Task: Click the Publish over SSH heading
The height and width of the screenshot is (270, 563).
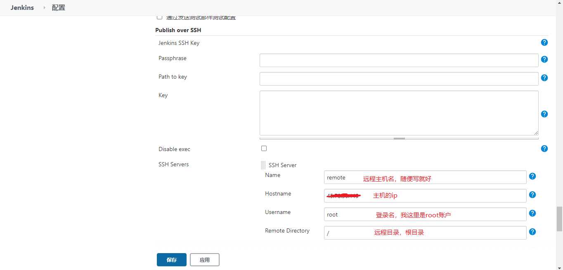Action: point(178,30)
